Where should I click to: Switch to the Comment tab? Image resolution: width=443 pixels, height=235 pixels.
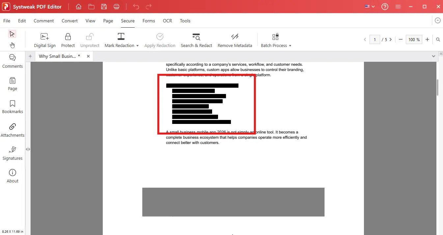44,21
